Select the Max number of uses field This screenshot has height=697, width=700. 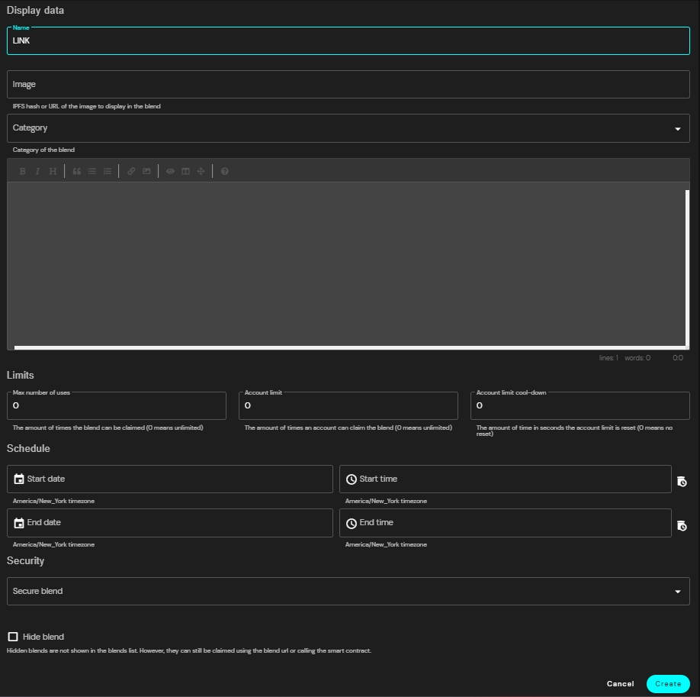(x=117, y=405)
